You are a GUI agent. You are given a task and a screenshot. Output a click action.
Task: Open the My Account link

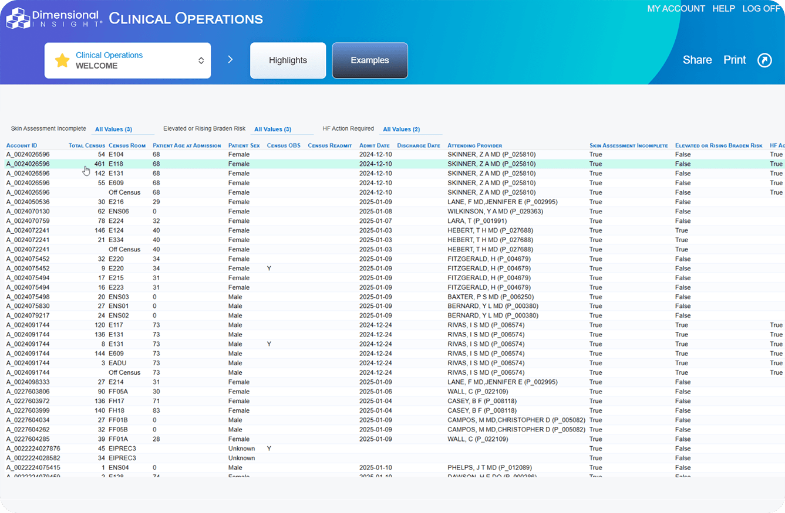[x=676, y=9]
